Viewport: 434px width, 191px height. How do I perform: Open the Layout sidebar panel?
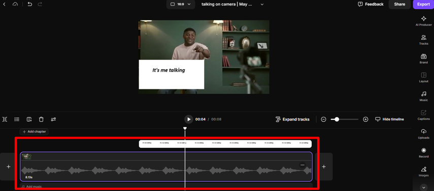pos(423,78)
